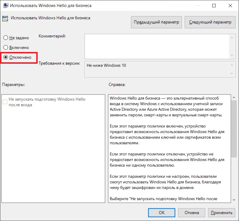The height and width of the screenshot is (221, 239).
Task: Click the policy setting icon beside the heading
Action: coord(5,18)
